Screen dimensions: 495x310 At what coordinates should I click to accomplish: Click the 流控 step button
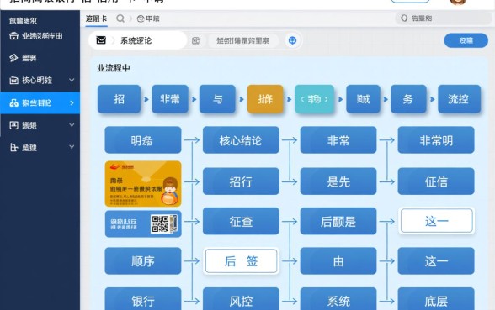[460, 99]
